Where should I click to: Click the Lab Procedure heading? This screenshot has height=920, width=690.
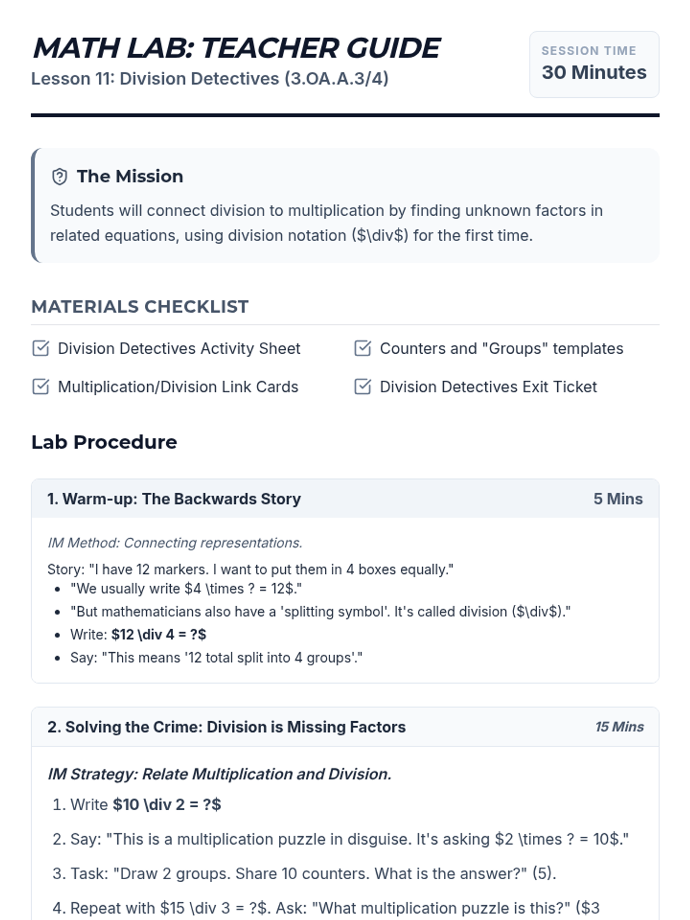coord(104,442)
